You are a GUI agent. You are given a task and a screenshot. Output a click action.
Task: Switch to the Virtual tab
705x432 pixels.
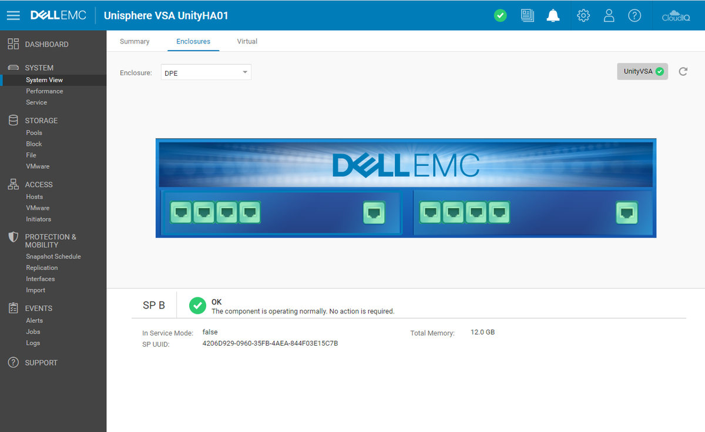(247, 42)
